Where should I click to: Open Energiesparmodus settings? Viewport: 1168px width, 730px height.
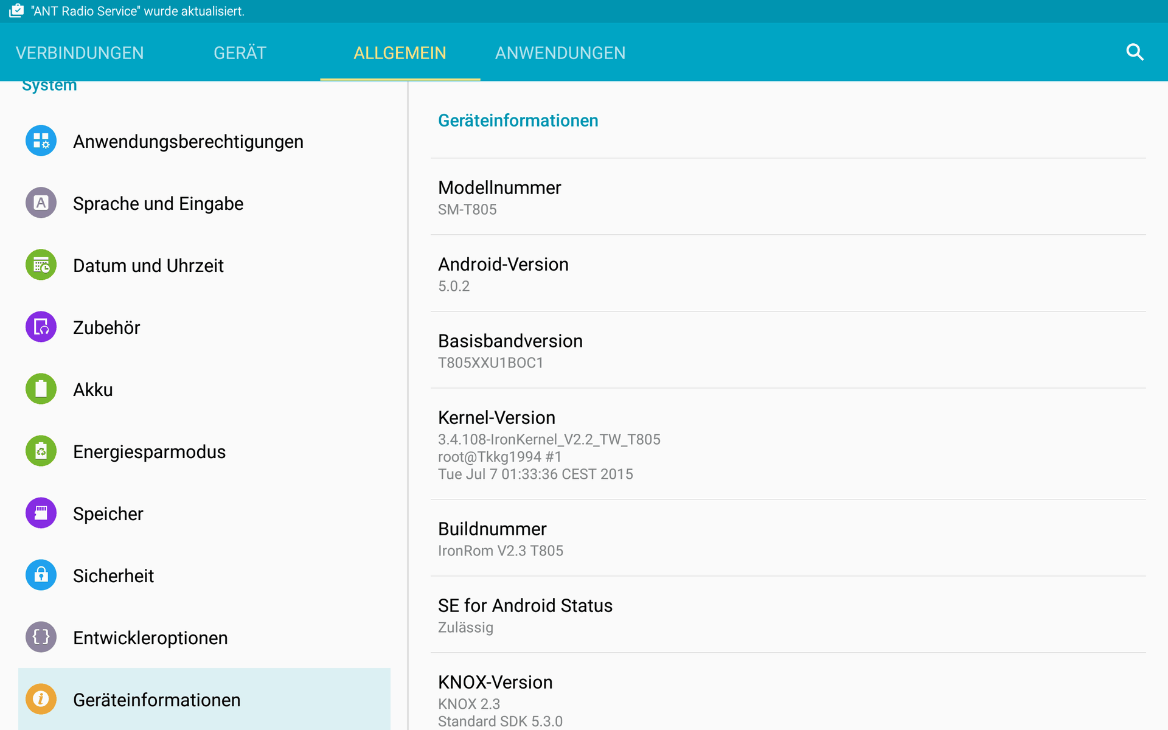pos(204,451)
